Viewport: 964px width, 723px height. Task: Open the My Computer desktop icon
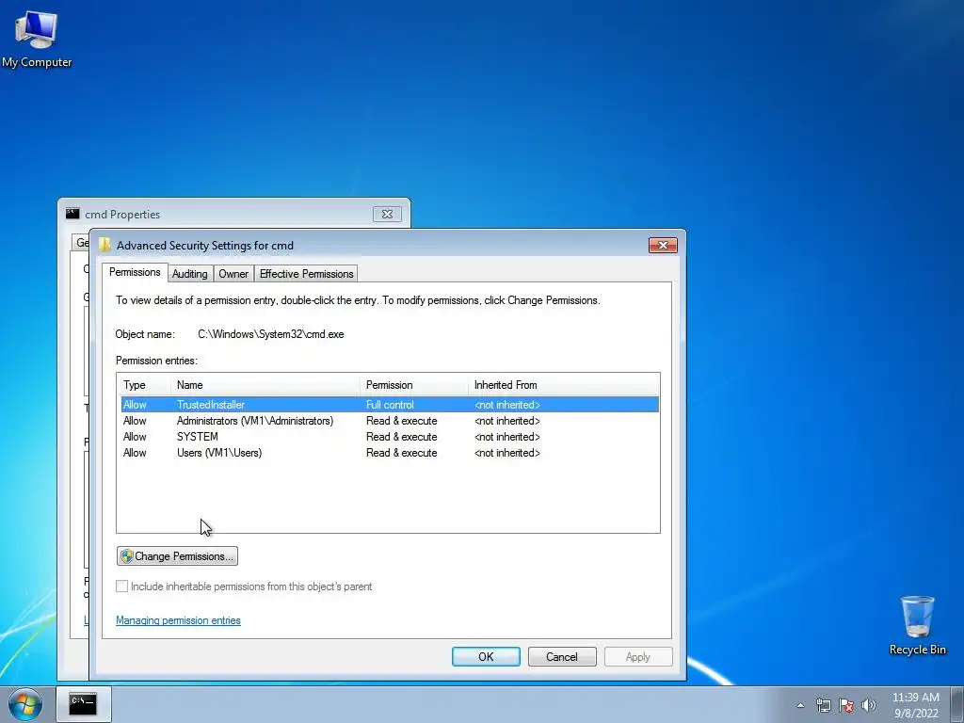pos(37,40)
